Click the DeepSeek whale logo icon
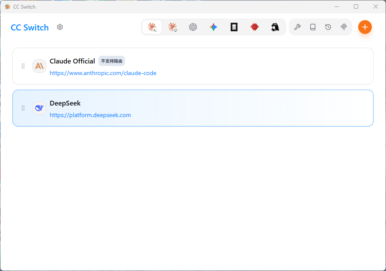The width and height of the screenshot is (386, 271). tap(39, 108)
